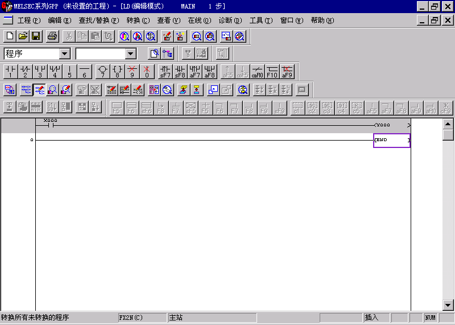Screen dimensions: 455x325
Task: Toggle the write mode toolbar button
Action: (x=40, y=89)
